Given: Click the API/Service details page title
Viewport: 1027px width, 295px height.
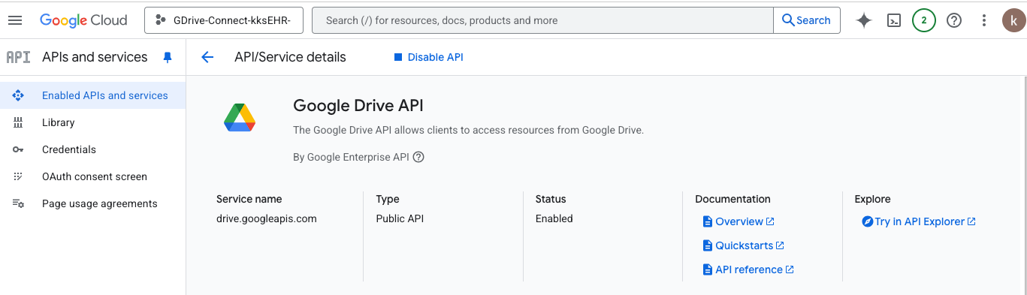Looking at the screenshot, I should [x=290, y=57].
